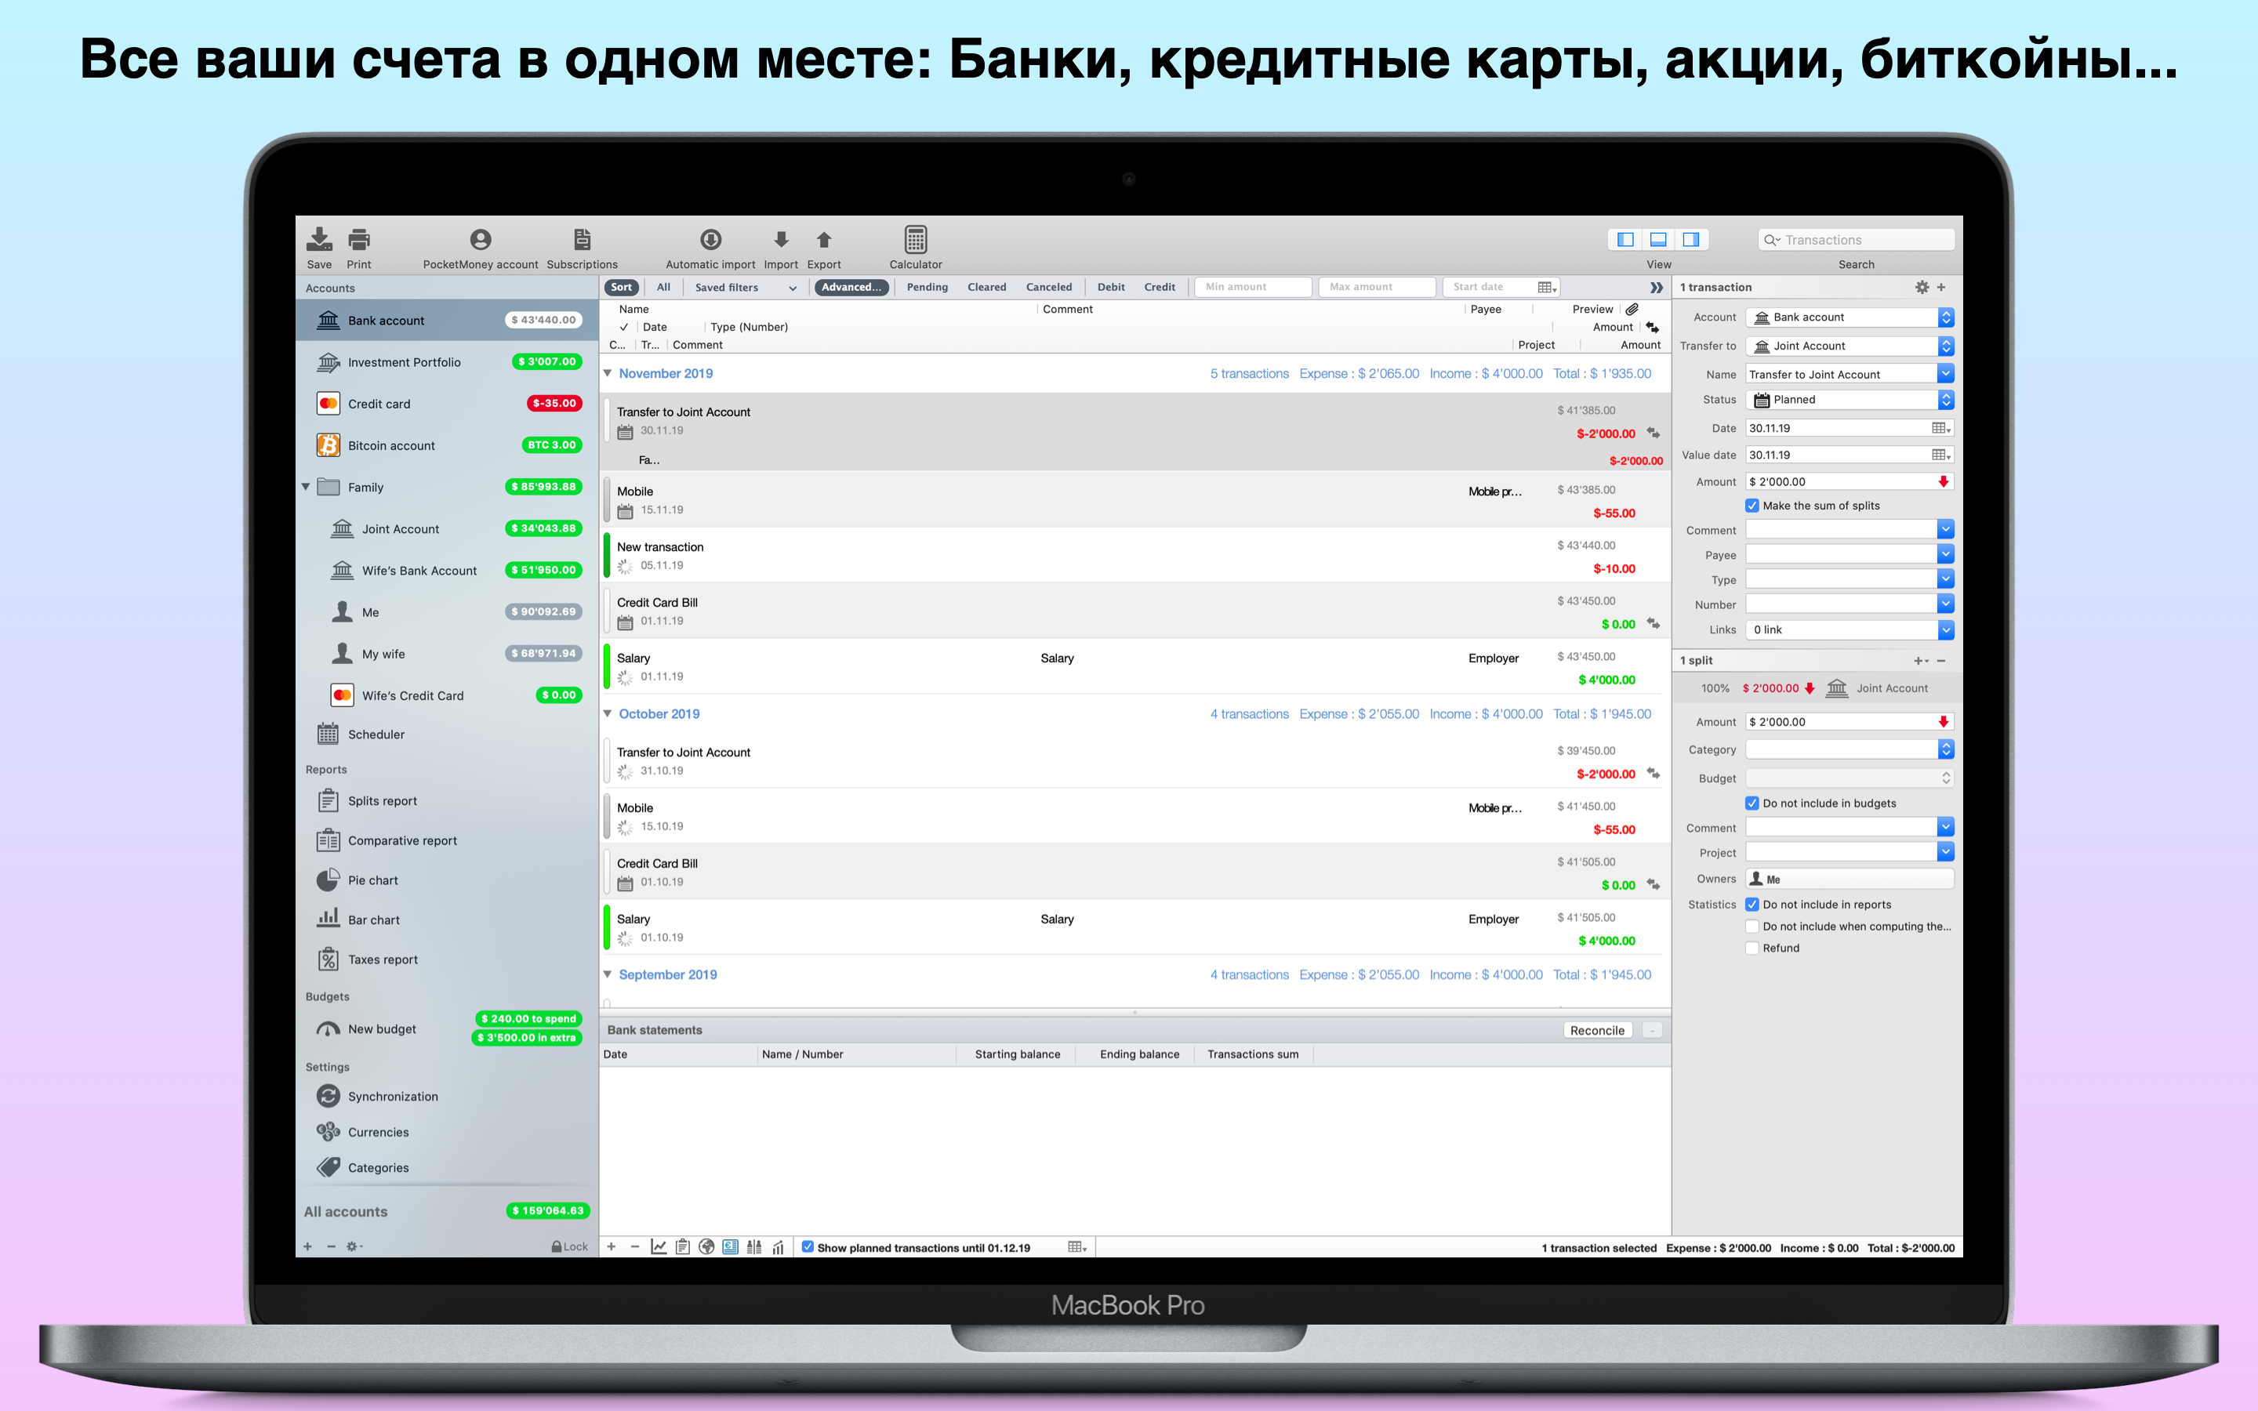The height and width of the screenshot is (1411, 2258).
Task: Open the Transfer to dropdown
Action: click(1850, 346)
